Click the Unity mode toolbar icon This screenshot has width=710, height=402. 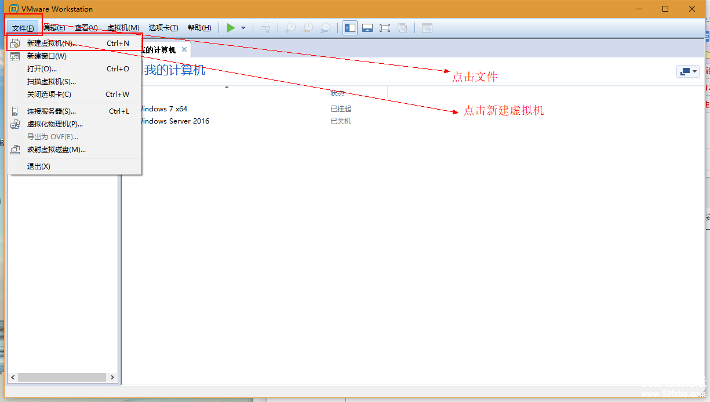(402, 28)
